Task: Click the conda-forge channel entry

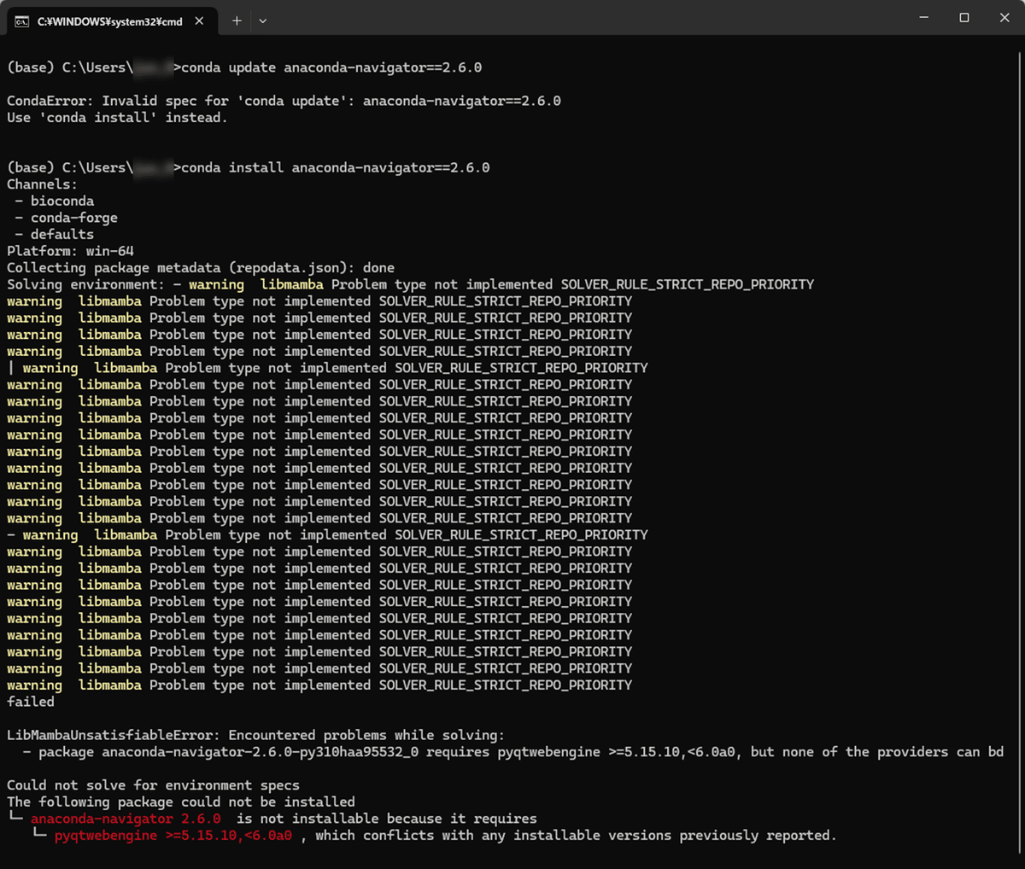Action: (x=74, y=218)
